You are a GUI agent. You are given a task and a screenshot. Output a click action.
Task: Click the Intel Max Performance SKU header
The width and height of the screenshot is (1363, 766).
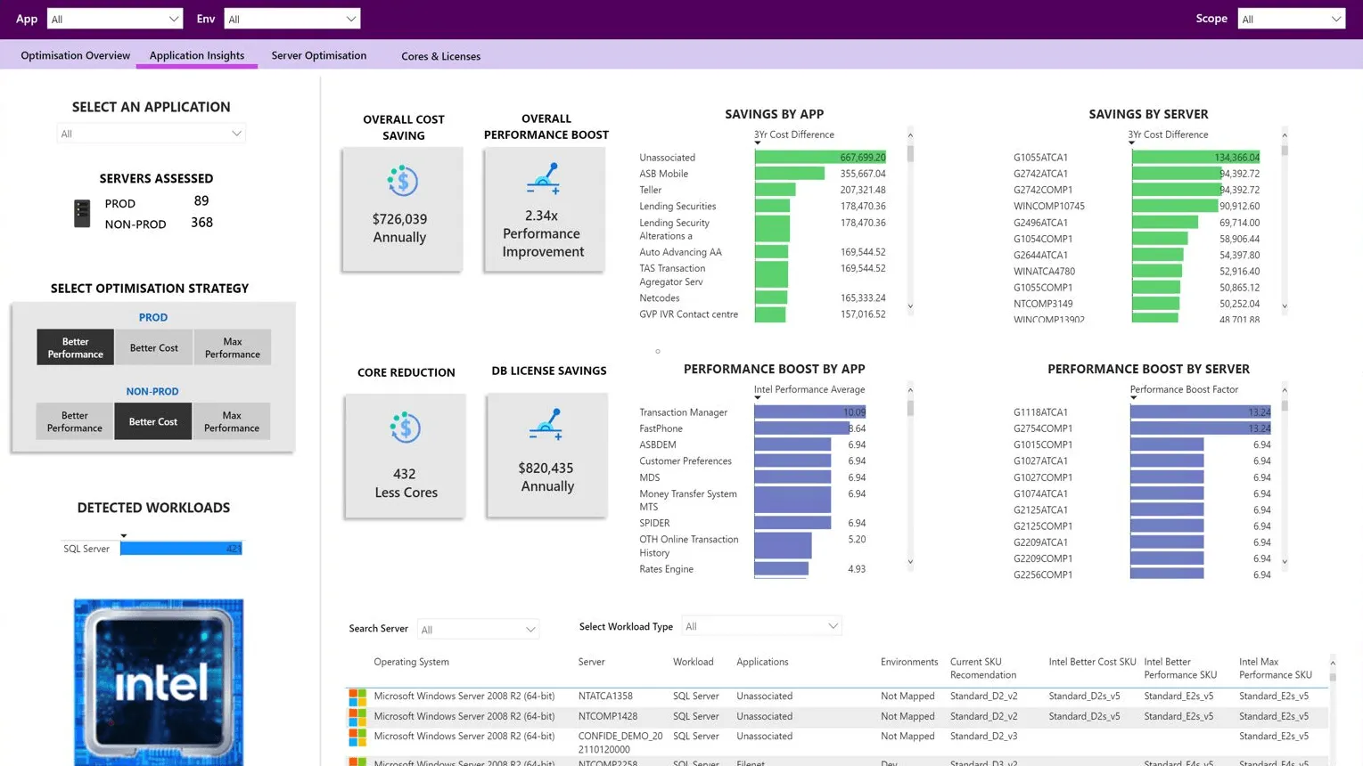(x=1275, y=668)
